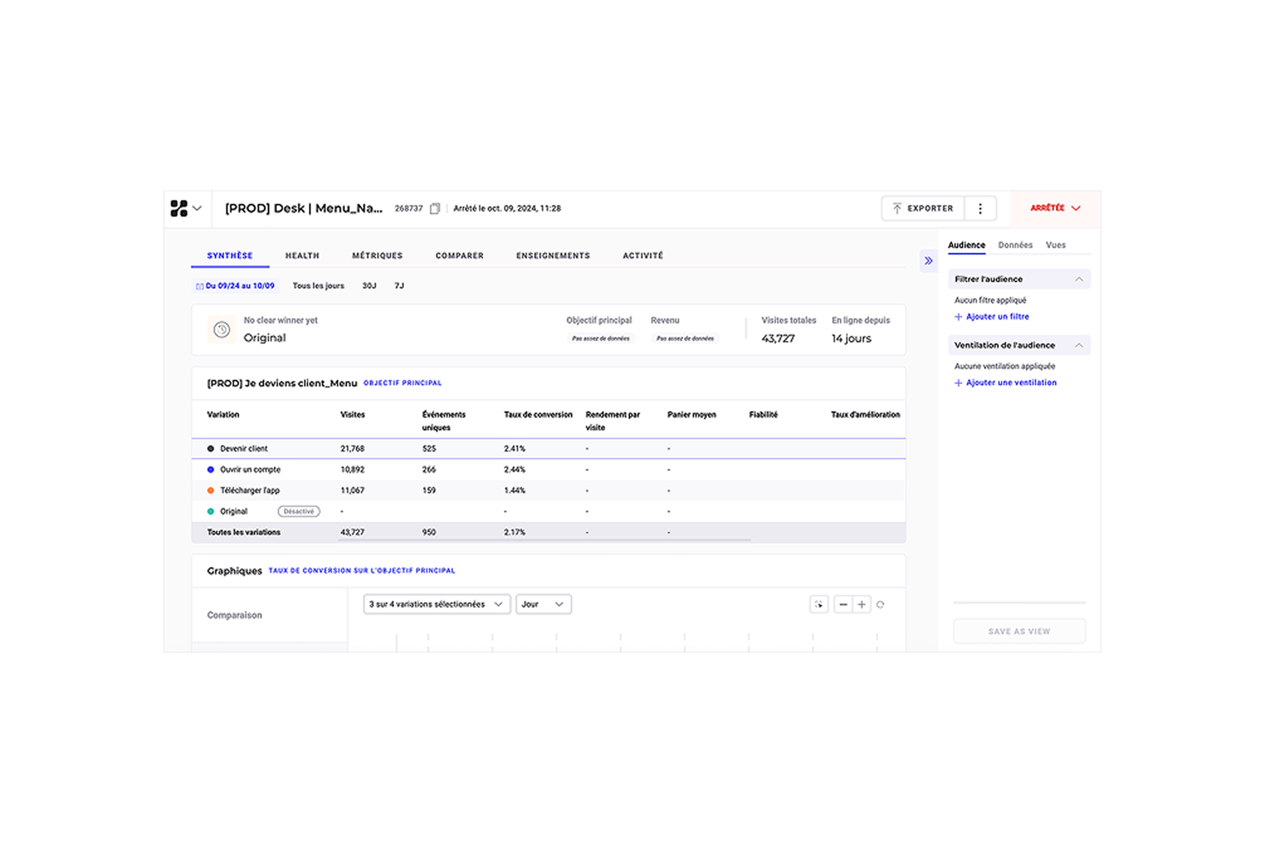The width and height of the screenshot is (1265, 843).
Task: Activate the chart area selection tool
Action: point(819,604)
